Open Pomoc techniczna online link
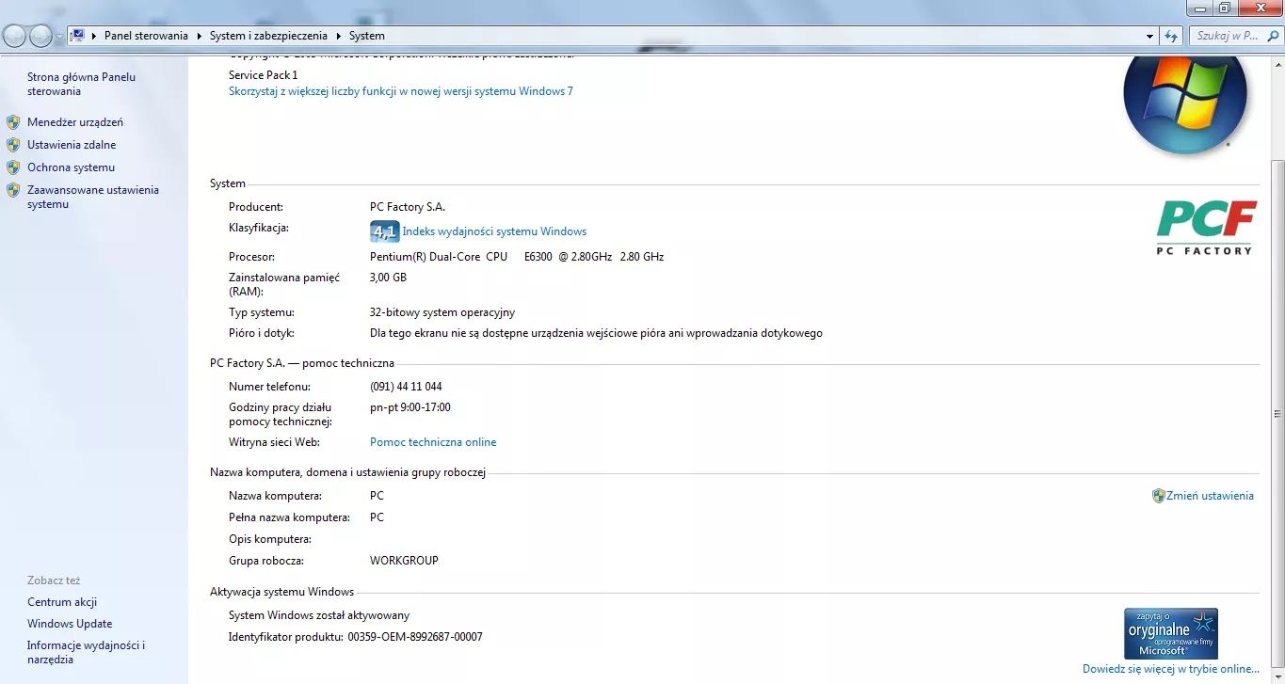This screenshot has height=684, width=1285. [x=433, y=442]
